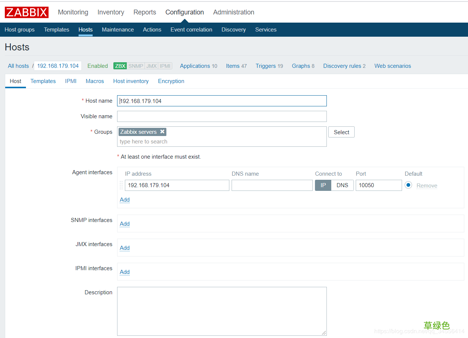
Task: Open Web scenarios link
Action: coord(393,66)
